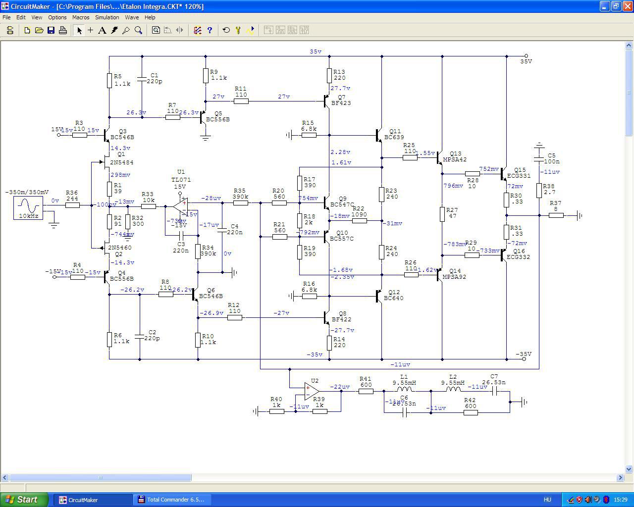Select the Zoom magnifier tool
Image resolution: width=634 pixels, height=507 pixels.
139,30
